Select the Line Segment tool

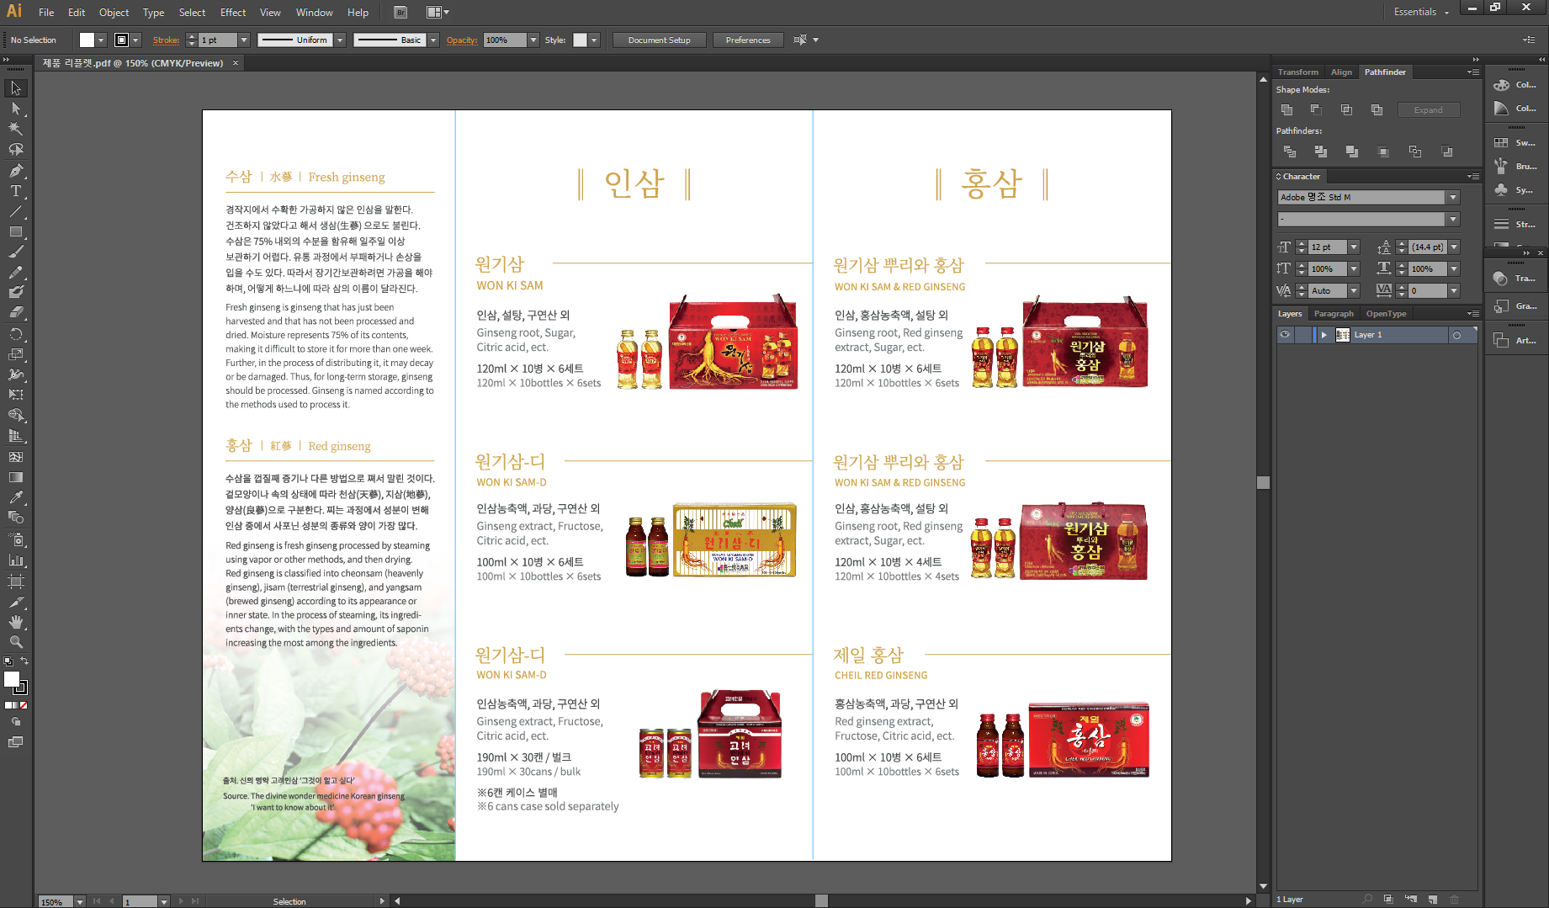point(16,211)
